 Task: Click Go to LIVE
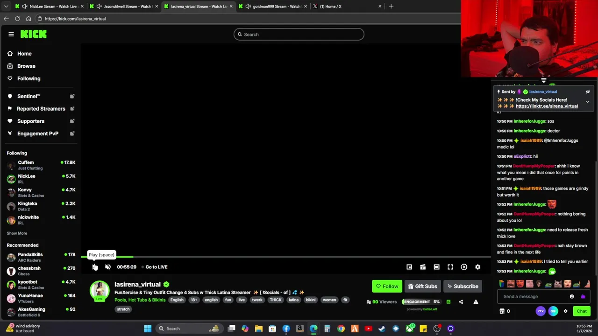[156, 267]
